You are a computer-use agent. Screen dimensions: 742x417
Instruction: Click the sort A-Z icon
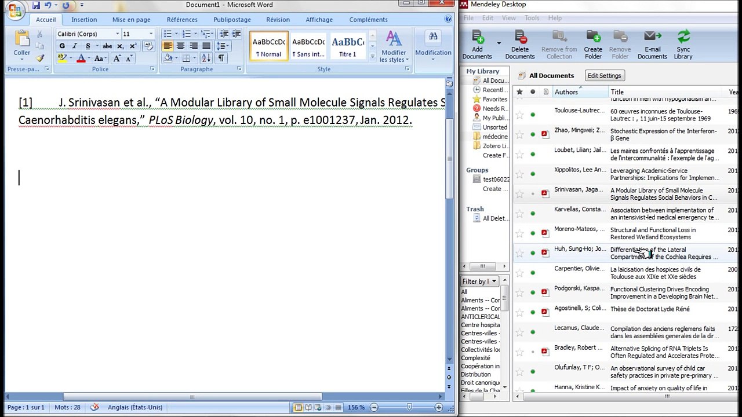point(206,58)
